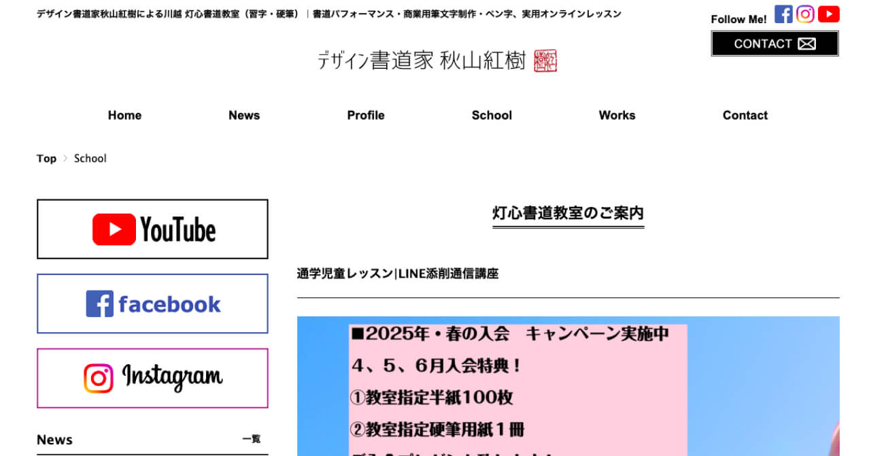Open the Instagram banner in the sidebar
Image resolution: width=884 pixels, height=456 pixels.
coord(152,378)
